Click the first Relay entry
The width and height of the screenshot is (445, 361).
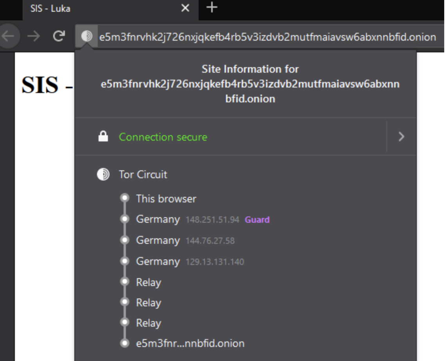[x=149, y=282]
